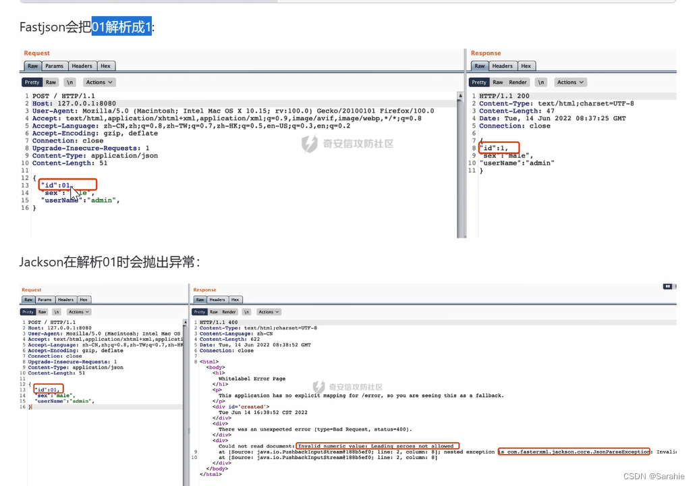Click "POST / HTTP/1.1" line in Fastjson Request
695x486 pixels.
pos(63,96)
